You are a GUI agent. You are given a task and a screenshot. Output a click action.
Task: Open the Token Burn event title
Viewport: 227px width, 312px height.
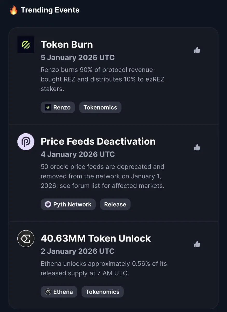click(x=67, y=44)
